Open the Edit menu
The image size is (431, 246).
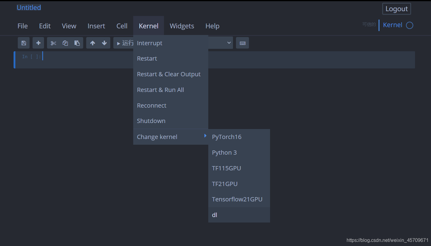click(45, 26)
